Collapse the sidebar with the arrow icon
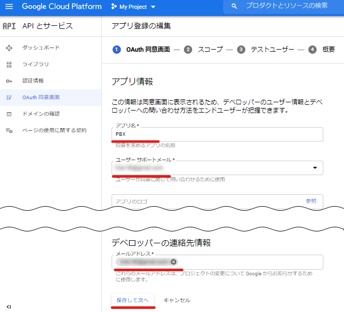Image resolution: width=344 pixels, height=312 pixels. point(9,307)
